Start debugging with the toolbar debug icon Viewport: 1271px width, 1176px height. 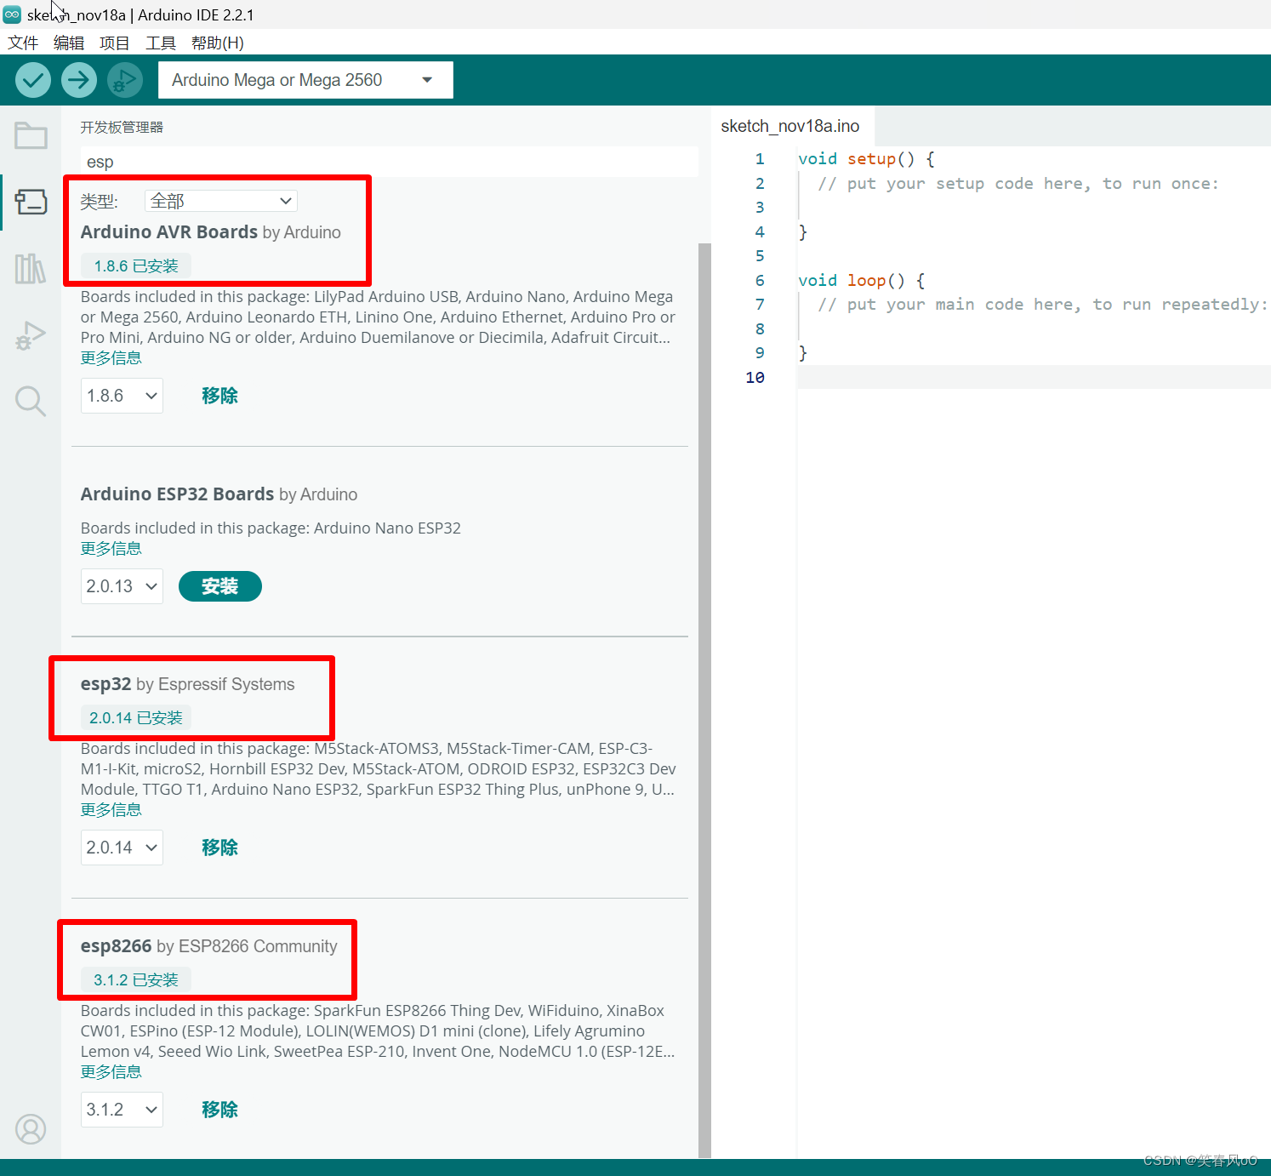pyautogui.click(x=124, y=80)
